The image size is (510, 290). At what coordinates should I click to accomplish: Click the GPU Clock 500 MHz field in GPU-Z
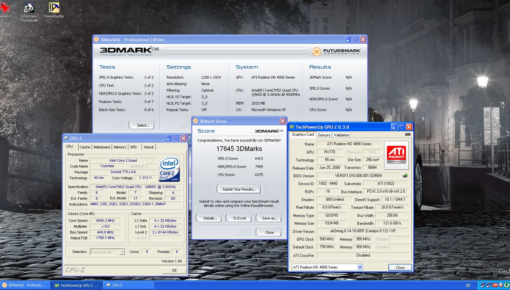tap(327, 239)
